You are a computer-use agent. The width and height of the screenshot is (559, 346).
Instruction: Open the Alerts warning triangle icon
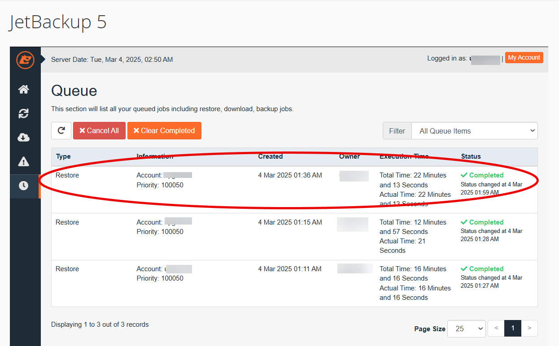[x=24, y=162]
